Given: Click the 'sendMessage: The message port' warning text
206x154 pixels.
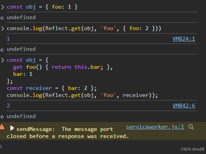Looking at the screenshot, I should pos(65,129).
